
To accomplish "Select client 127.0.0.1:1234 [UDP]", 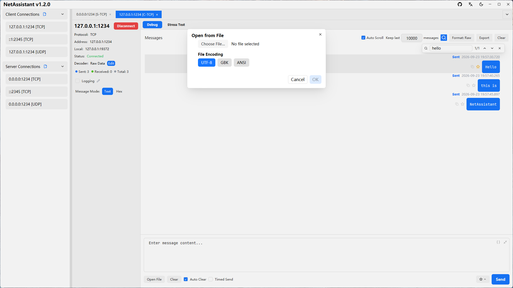I will (37, 52).
